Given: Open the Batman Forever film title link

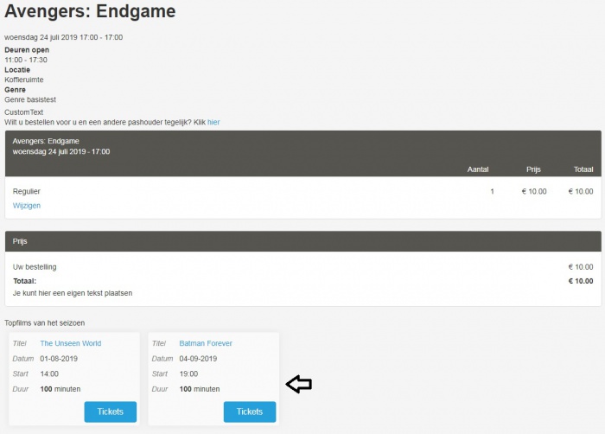Looking at the screenshot, I should (206, 343).
